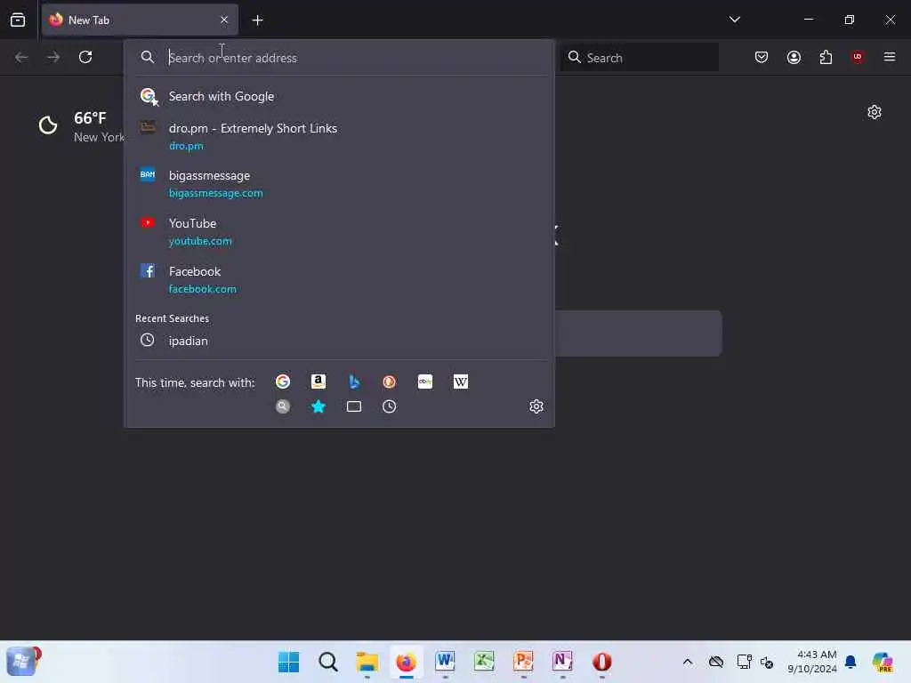Search this time with Bing icon
Screen dimensions: 911x683
click(x=354, y=382)
